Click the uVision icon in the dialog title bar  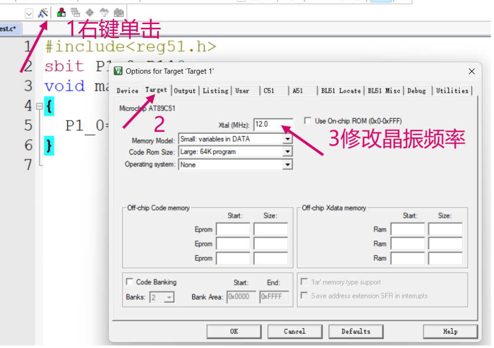tap(118, 71)
